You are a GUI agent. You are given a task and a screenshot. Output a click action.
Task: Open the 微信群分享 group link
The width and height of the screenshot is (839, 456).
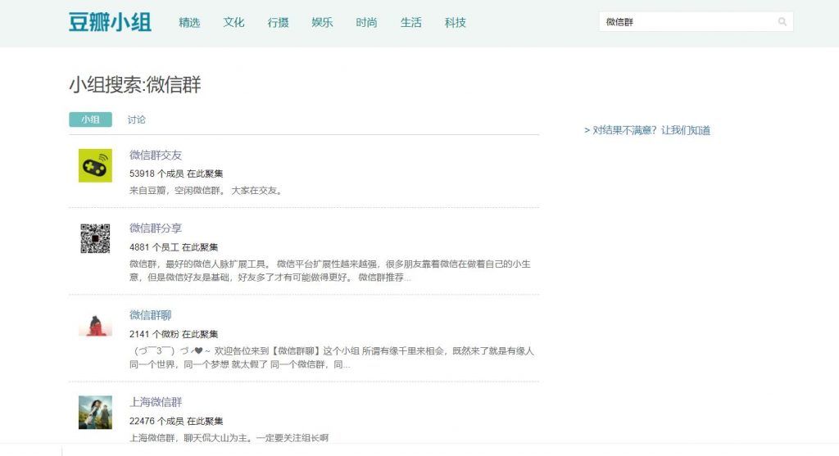click(156, 228)
